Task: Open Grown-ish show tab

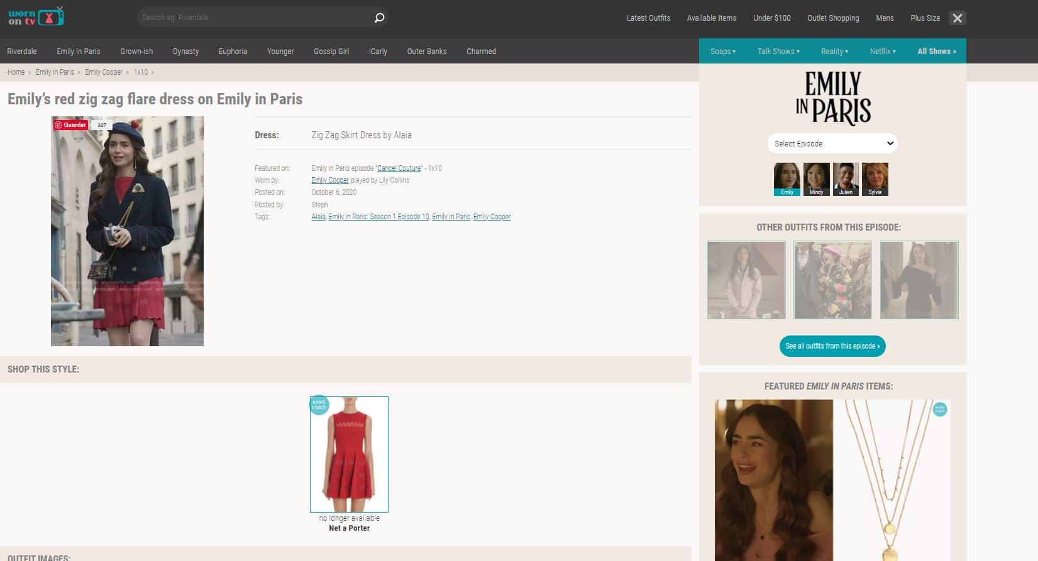Action: [x=136, y=52]
